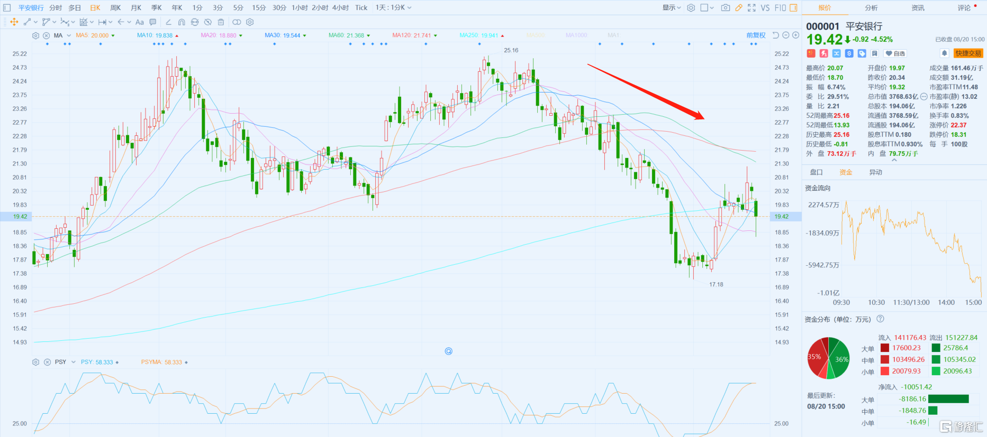
Task: Click the blue dollar sign icon
Action: pyautogui.click(x=849, y=53)
